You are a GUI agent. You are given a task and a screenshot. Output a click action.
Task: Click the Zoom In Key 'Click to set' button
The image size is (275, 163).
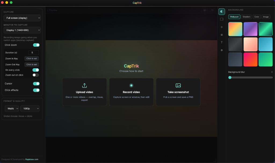click(32, 58)
